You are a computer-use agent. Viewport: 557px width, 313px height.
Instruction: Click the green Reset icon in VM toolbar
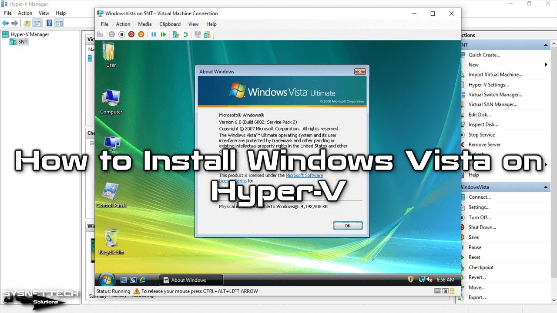(x=163, y=34)
